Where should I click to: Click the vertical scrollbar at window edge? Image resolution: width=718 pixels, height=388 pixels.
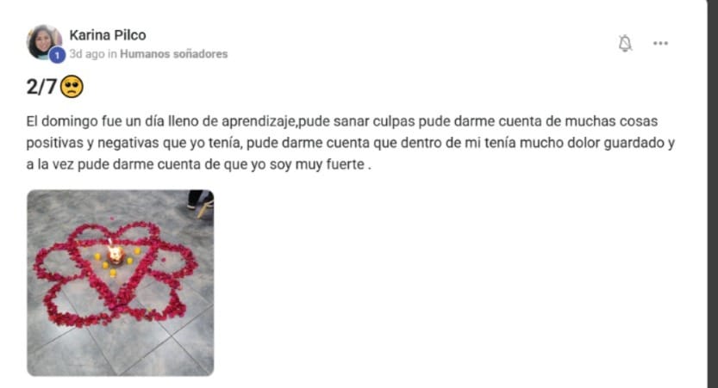[x=712, y=194]
